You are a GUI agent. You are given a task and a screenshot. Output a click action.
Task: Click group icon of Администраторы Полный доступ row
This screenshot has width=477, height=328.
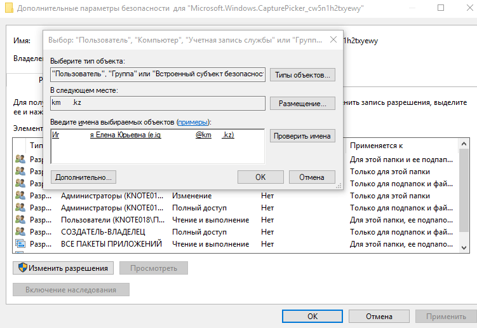click(20, 208)
